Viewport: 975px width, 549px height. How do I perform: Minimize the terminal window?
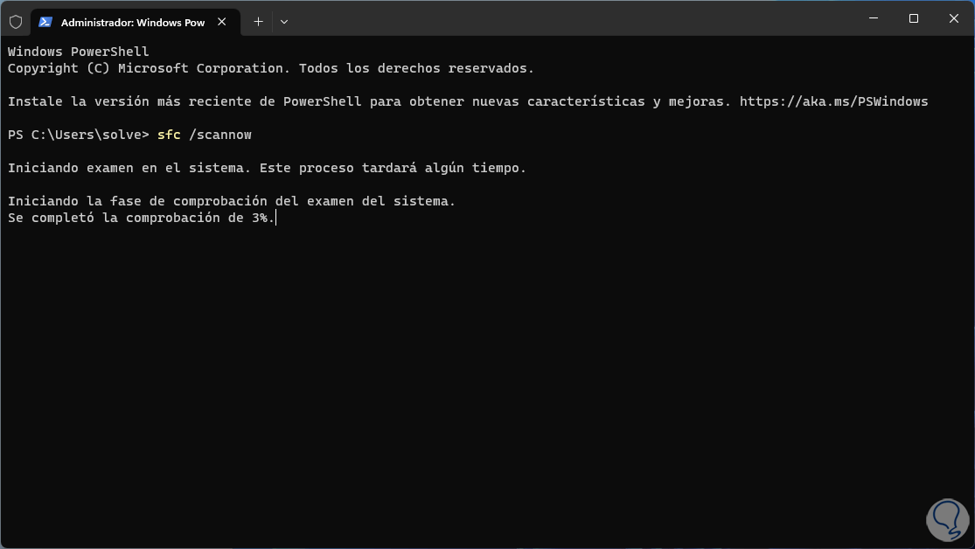[873, 18]
